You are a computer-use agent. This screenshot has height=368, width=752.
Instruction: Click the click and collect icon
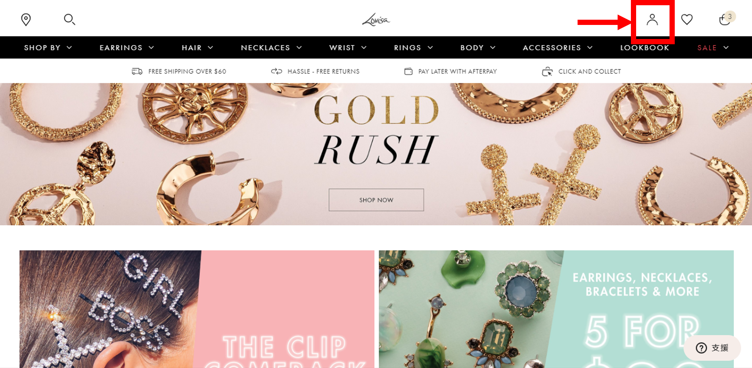[x=547, y=72]
